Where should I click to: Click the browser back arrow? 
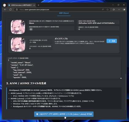coord(5,9)
